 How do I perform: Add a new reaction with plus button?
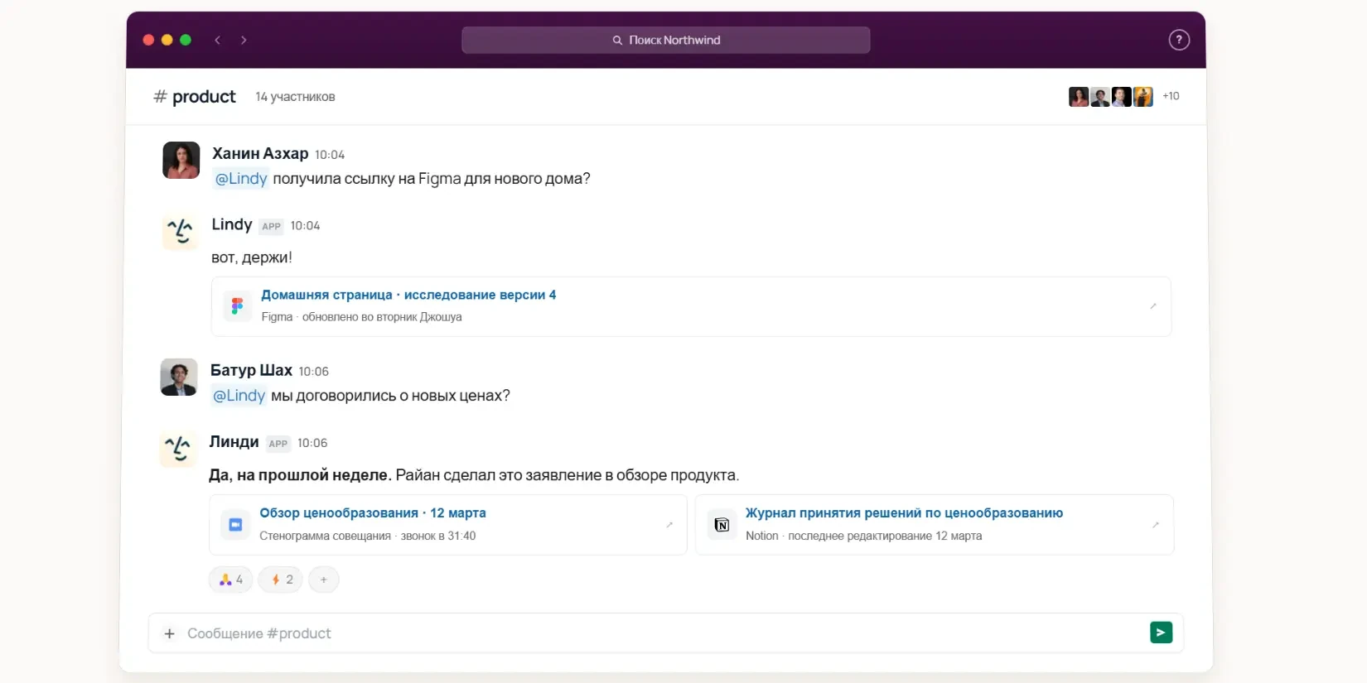[x=324, y=580]
